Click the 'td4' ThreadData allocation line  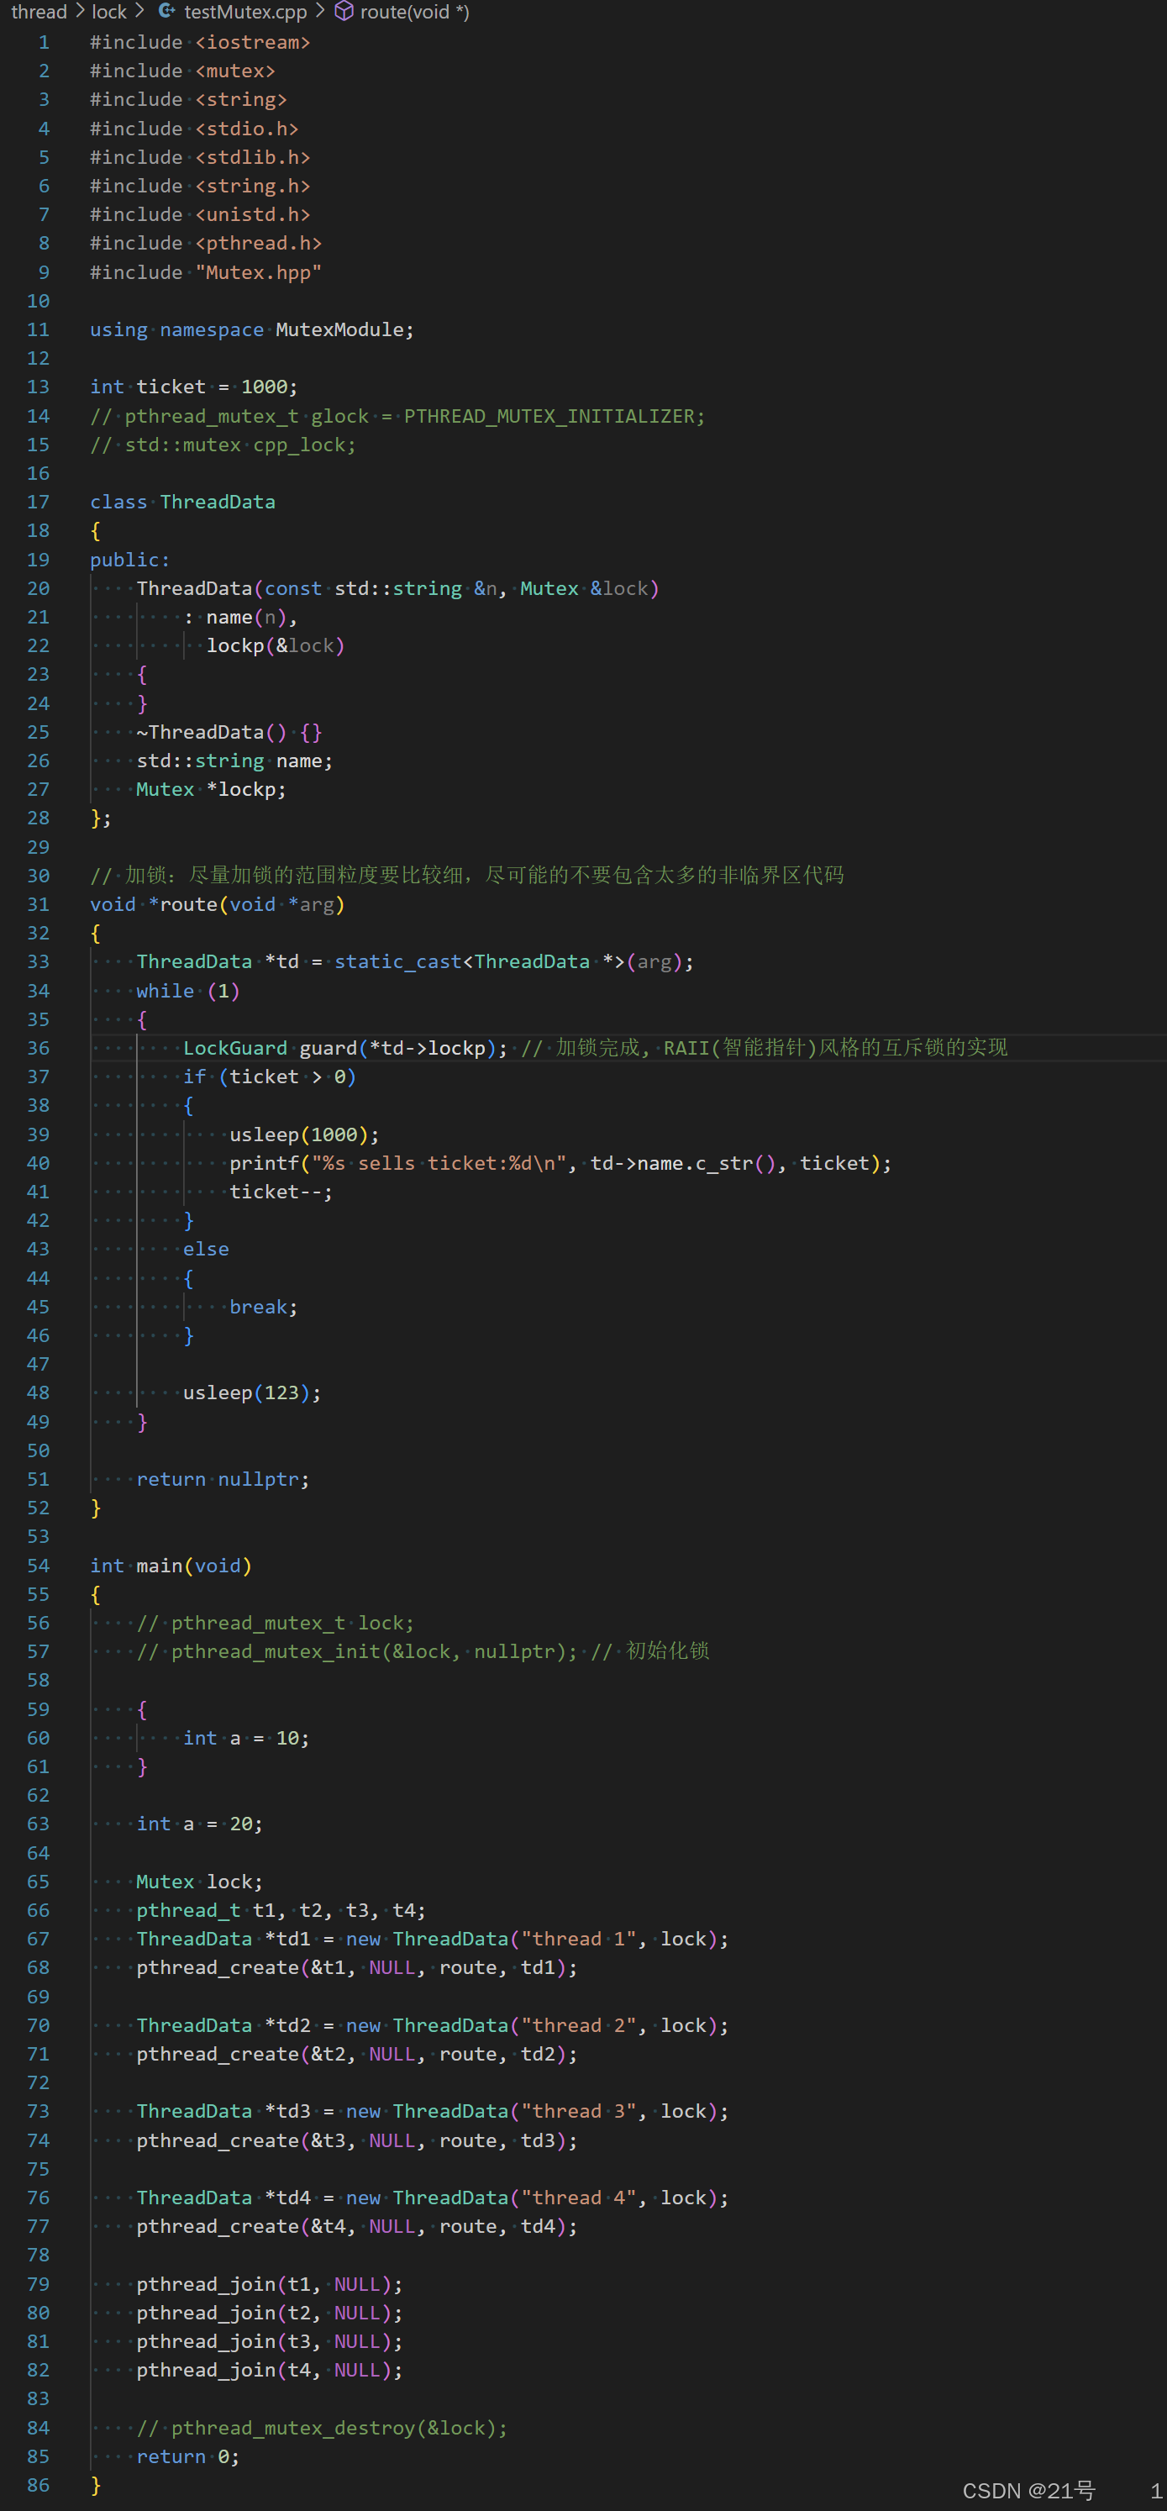[x=433, y=2198]
